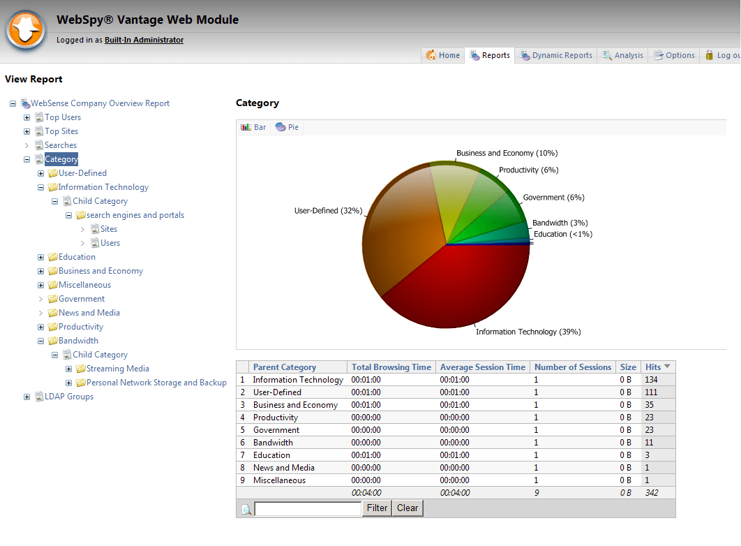Viewport: 741px width, 546px height.
Task: Click the Top Users report icon
Action: tap(39, 117)
